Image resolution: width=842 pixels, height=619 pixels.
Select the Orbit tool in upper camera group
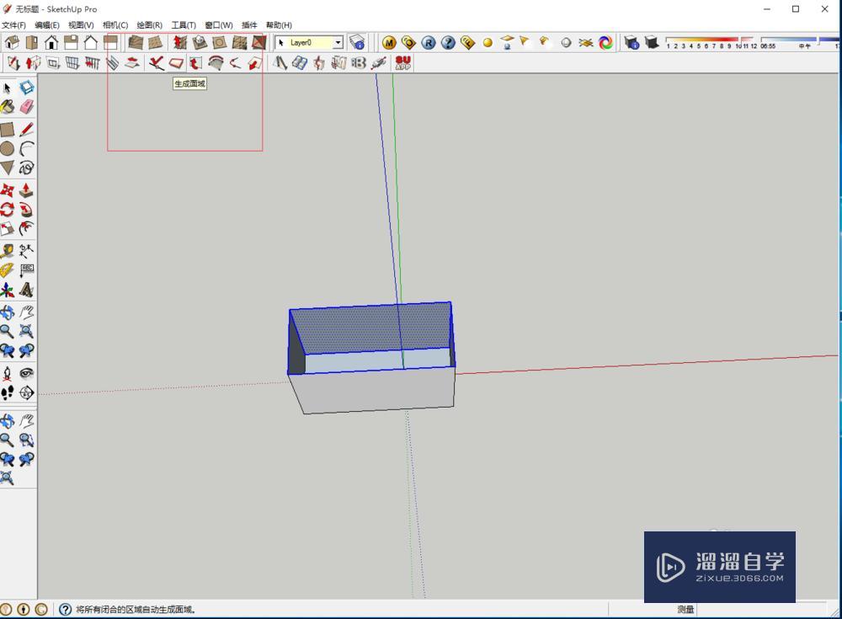[7, 312]
